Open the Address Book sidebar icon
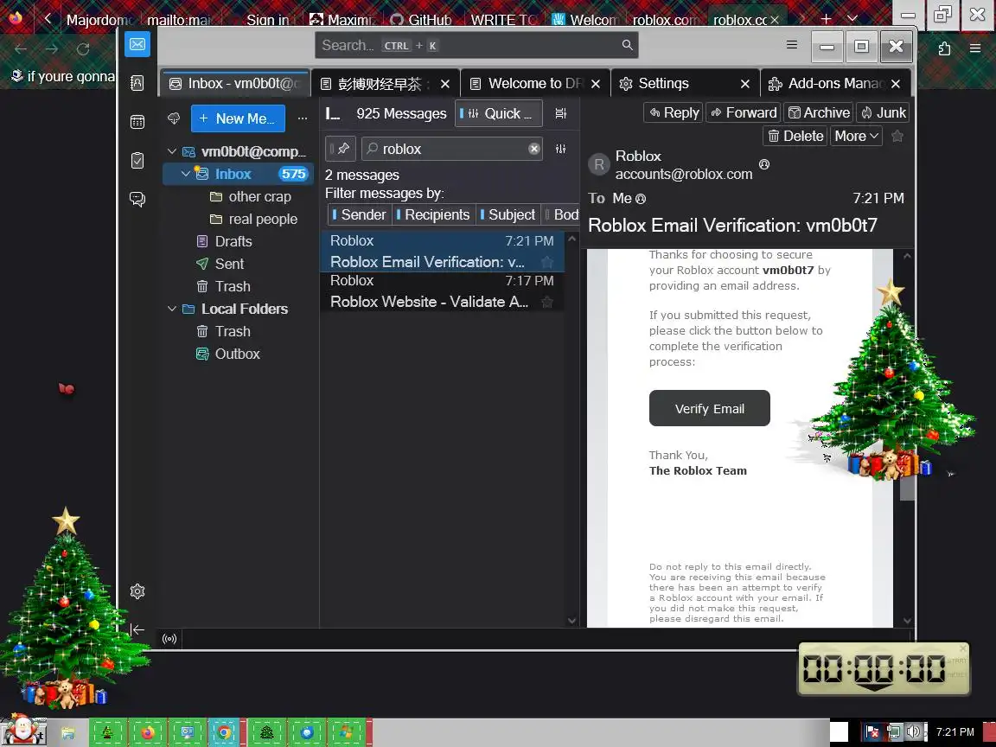Screen dimensions: 996x747 pyautogui.click(x=137, y=83)
